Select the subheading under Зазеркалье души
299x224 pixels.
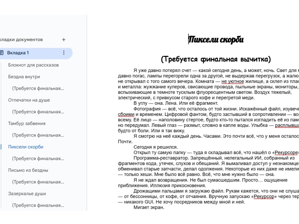coord(38,205)
